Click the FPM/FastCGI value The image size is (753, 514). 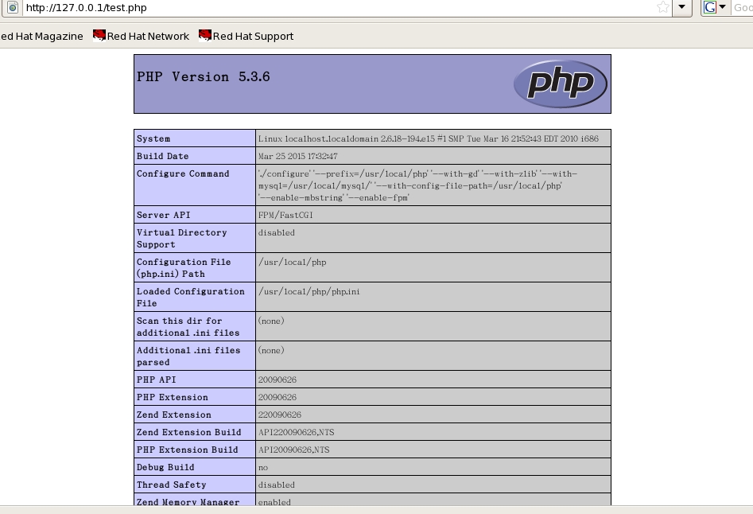click(x=285, y=215)
